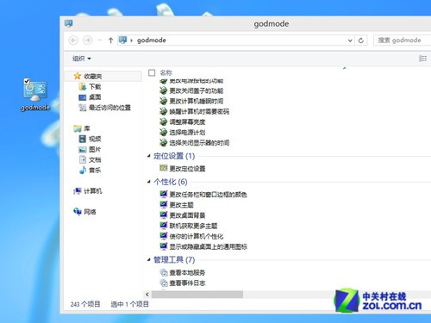Click the godmode window title bar icon
431x323 pixels.
pyautogui.click(x=68, y=23)
